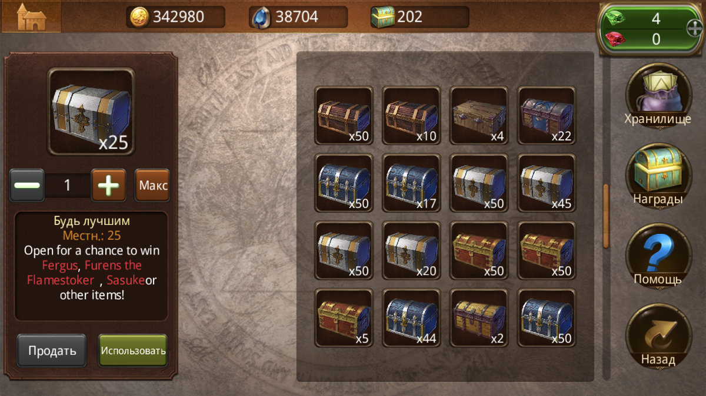This screenshot has width=706, height=396.
Task: Open Помощь question mark icon
Action: [x=658, y=255]
